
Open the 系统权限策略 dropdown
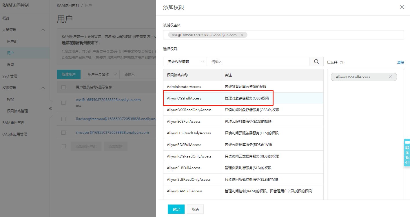coord(185,61)
